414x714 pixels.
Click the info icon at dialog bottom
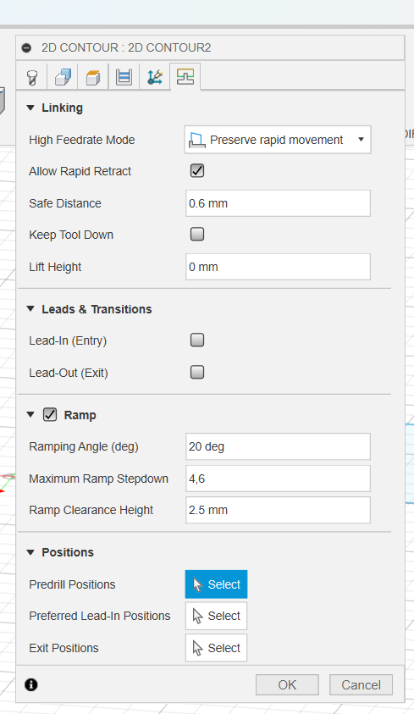click(x=31, y=684)
